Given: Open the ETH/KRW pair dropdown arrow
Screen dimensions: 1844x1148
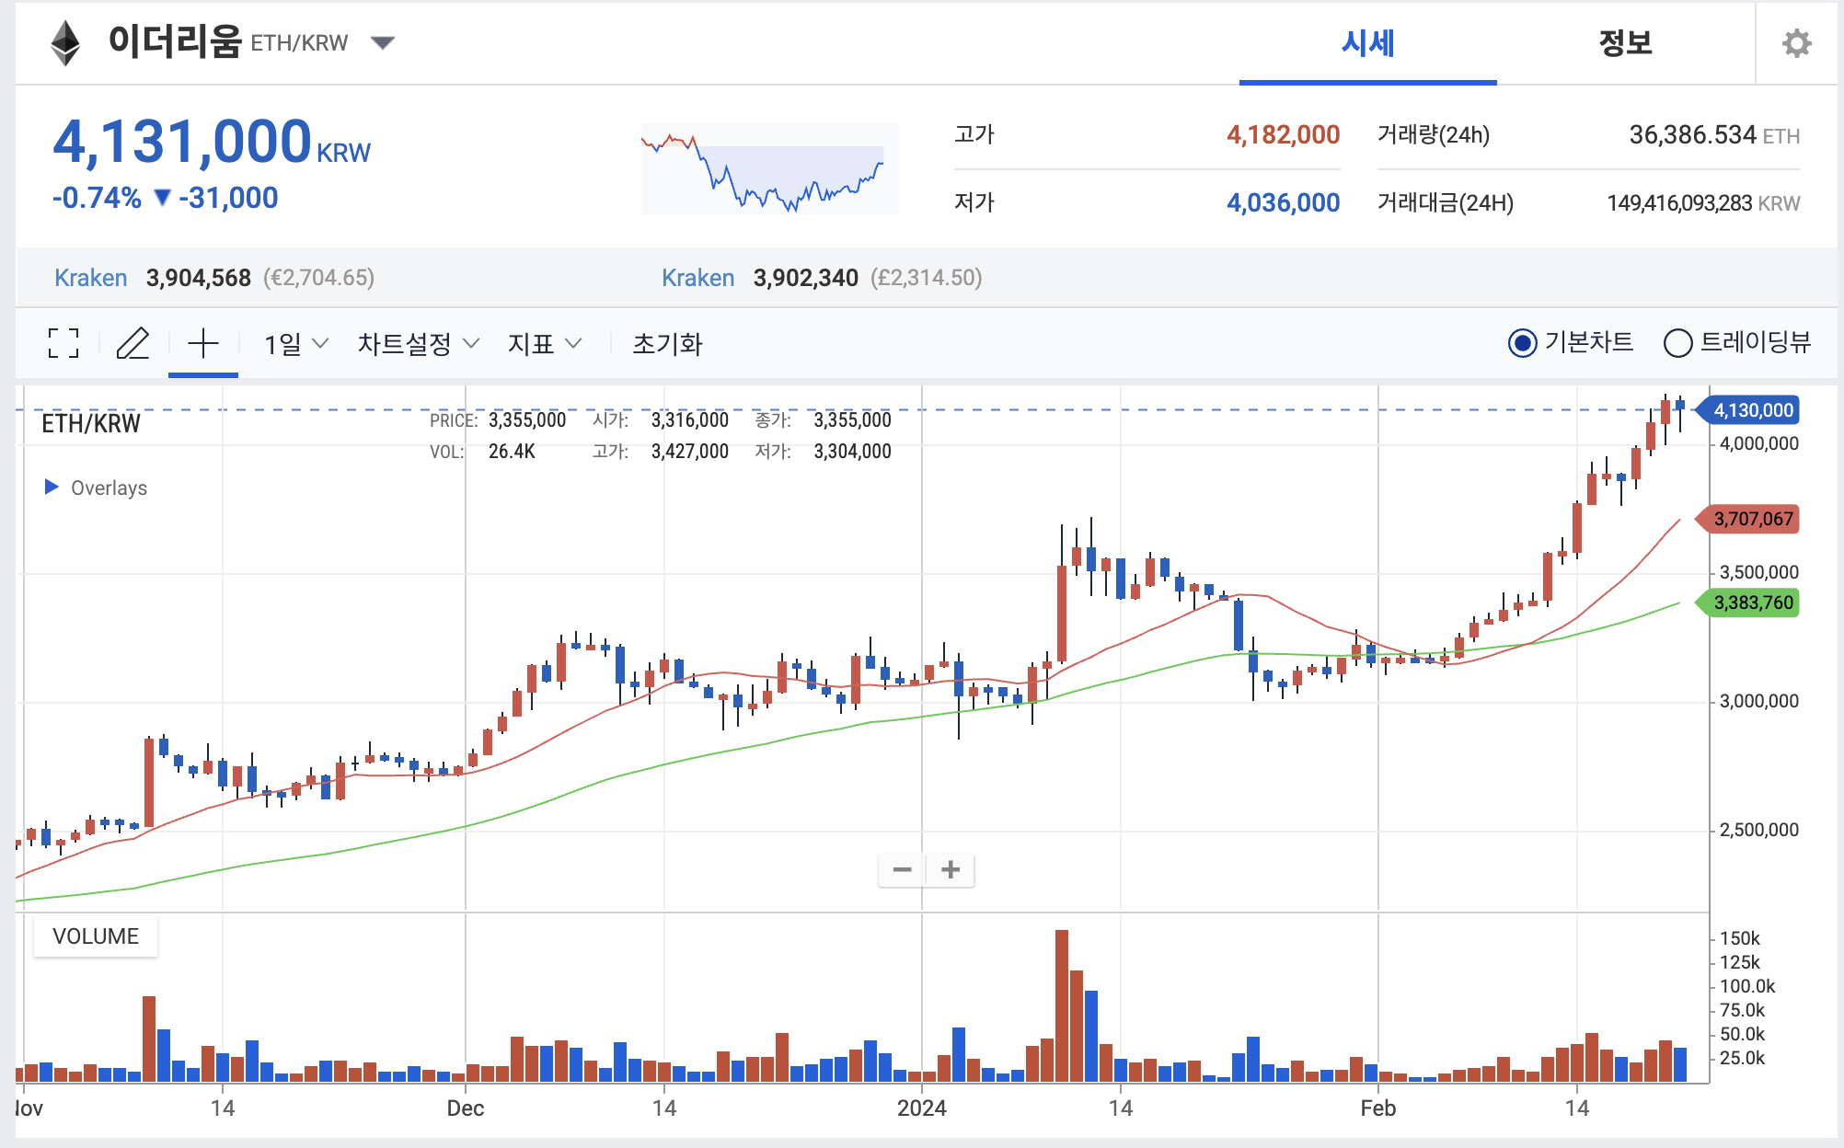Looking at the screenshot, I should click(x=382, y=42).
